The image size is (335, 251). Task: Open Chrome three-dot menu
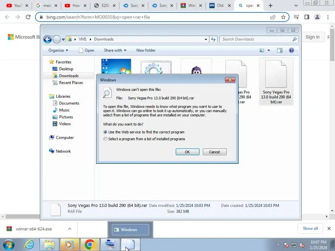[x=328, y=17]
